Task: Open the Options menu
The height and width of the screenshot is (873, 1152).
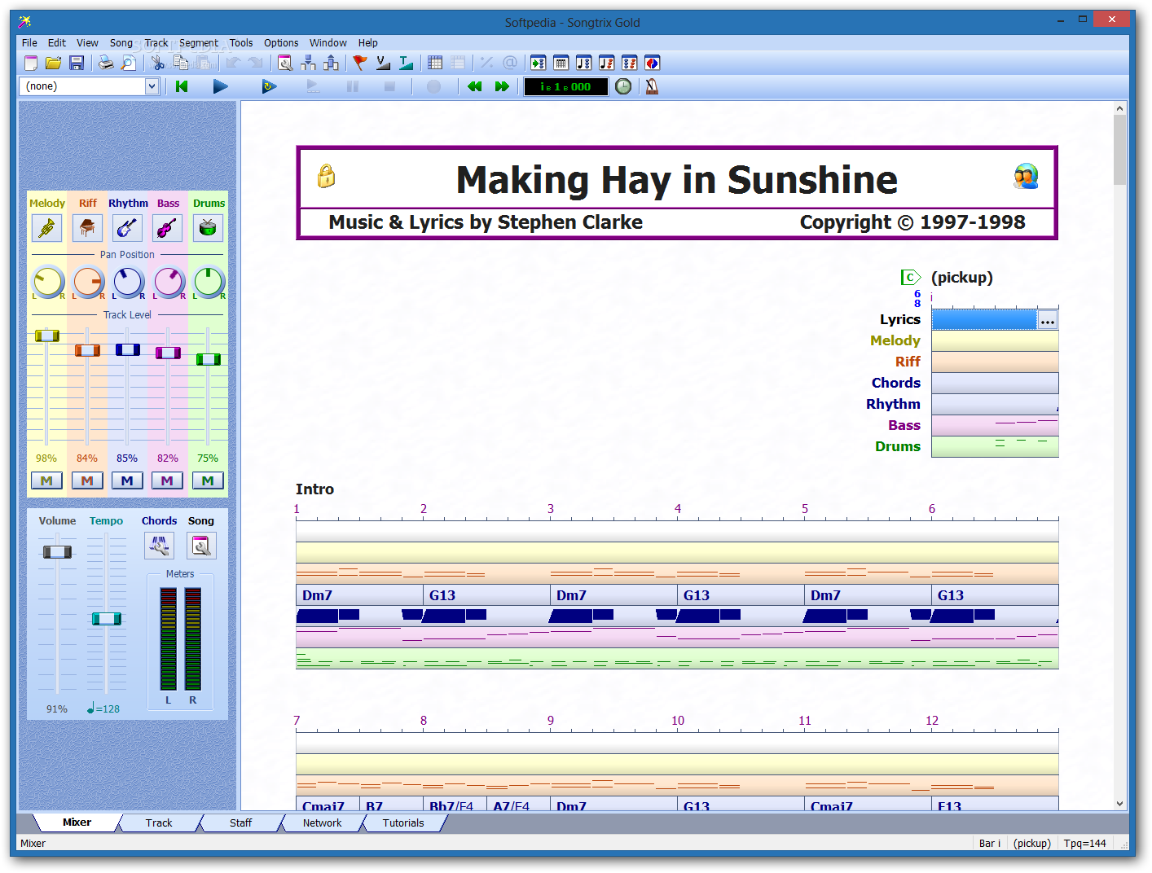Action: [x=281, y=43]
